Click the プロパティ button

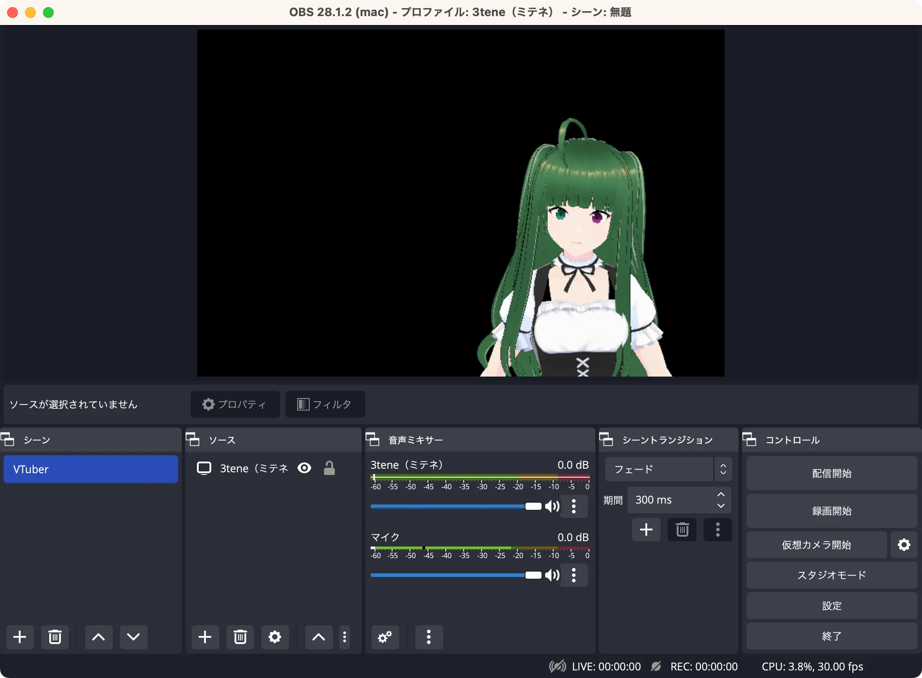click(x=235, y=404)
